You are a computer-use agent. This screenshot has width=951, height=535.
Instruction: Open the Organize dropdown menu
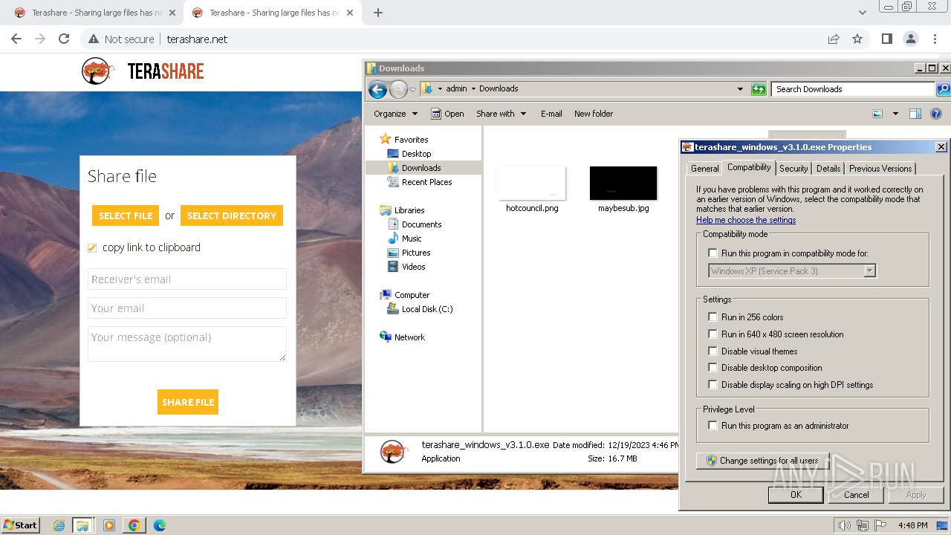(x=396, y=114)
